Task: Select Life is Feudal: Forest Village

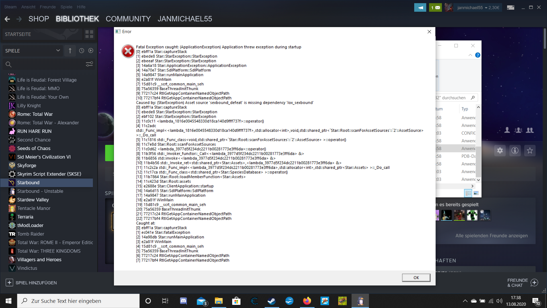Action: tap(47, 80)
